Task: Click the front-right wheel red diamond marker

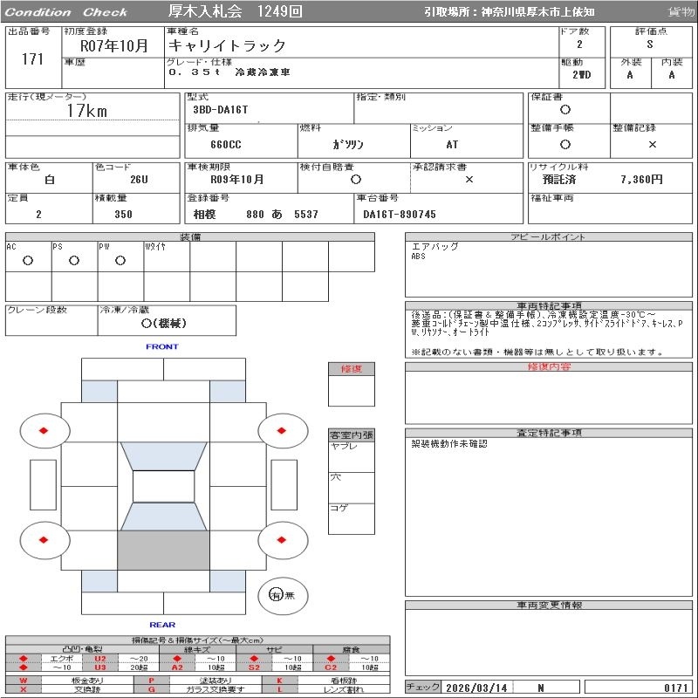Action: coord(282,430)
